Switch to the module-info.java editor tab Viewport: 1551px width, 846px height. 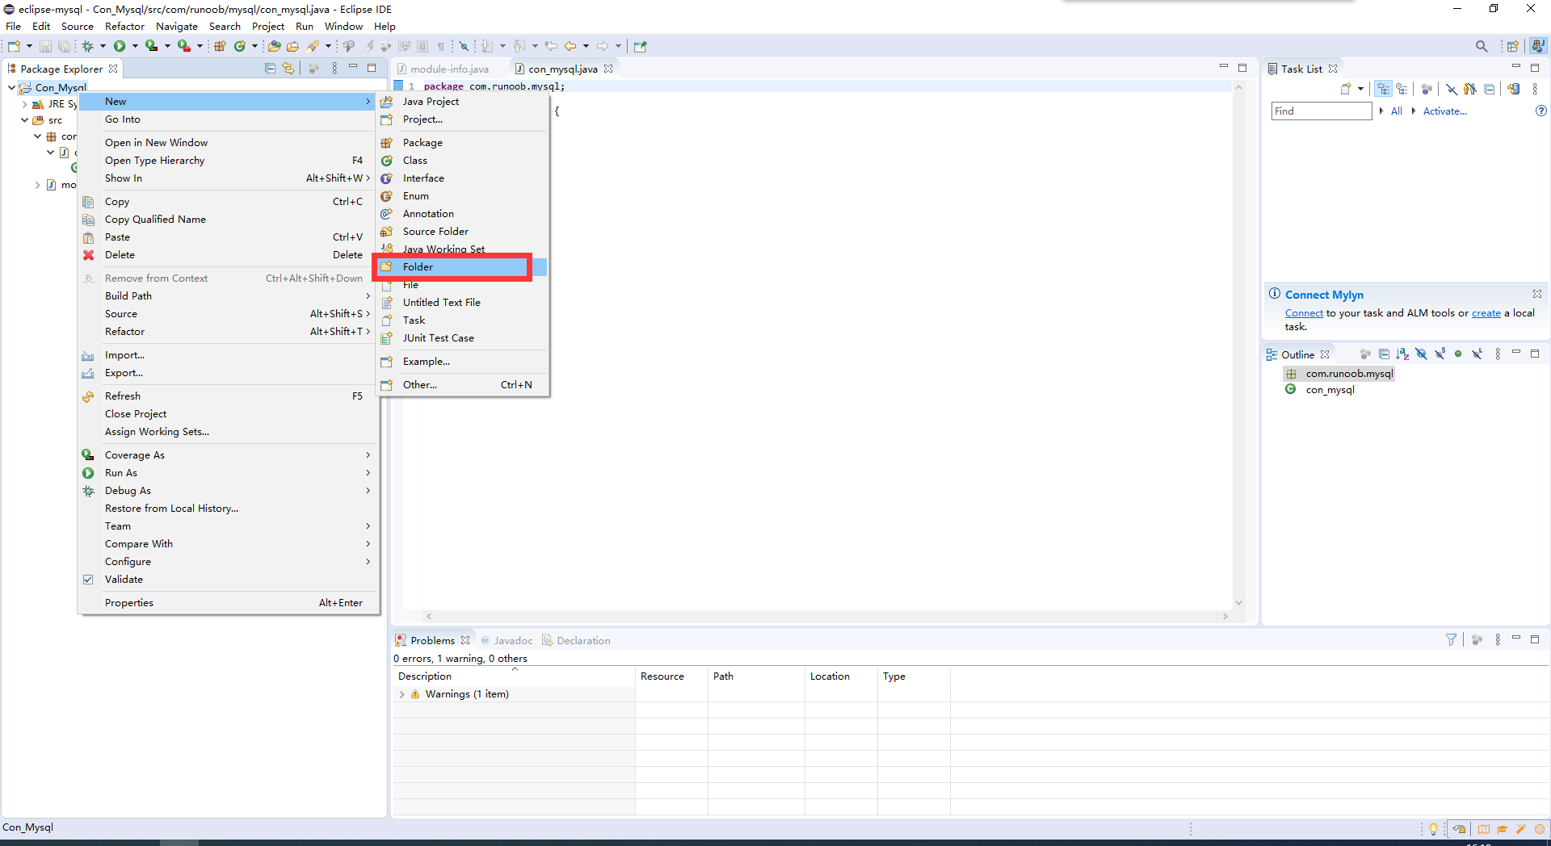coord(449,69)
